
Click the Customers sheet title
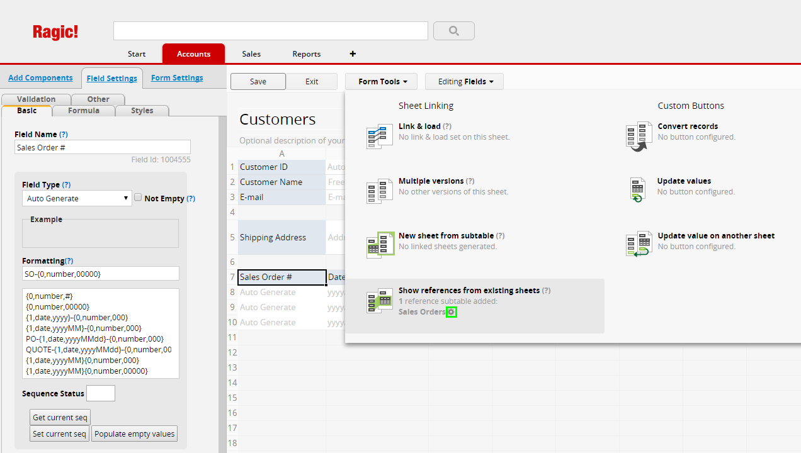click(x=278, y=120)
